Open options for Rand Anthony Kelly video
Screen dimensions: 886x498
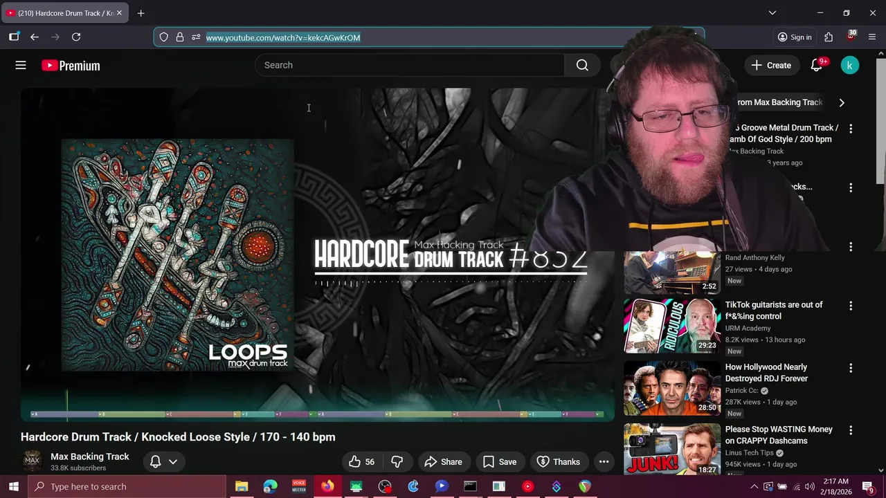851,247
